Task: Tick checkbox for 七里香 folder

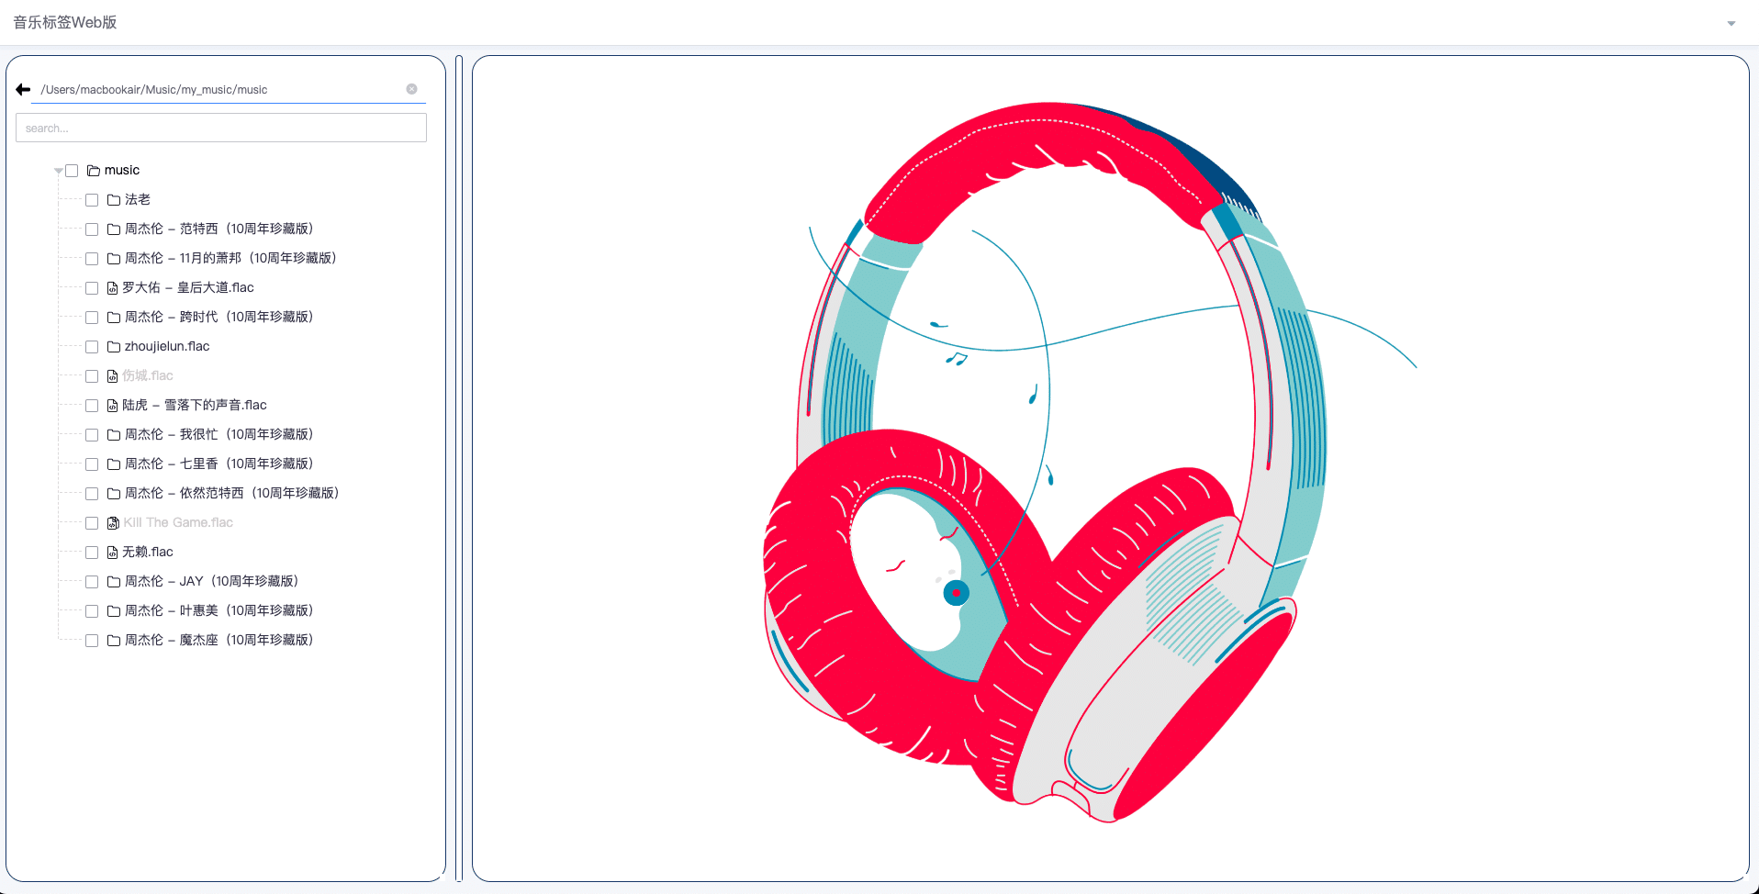Action: (x=92, y=464)
